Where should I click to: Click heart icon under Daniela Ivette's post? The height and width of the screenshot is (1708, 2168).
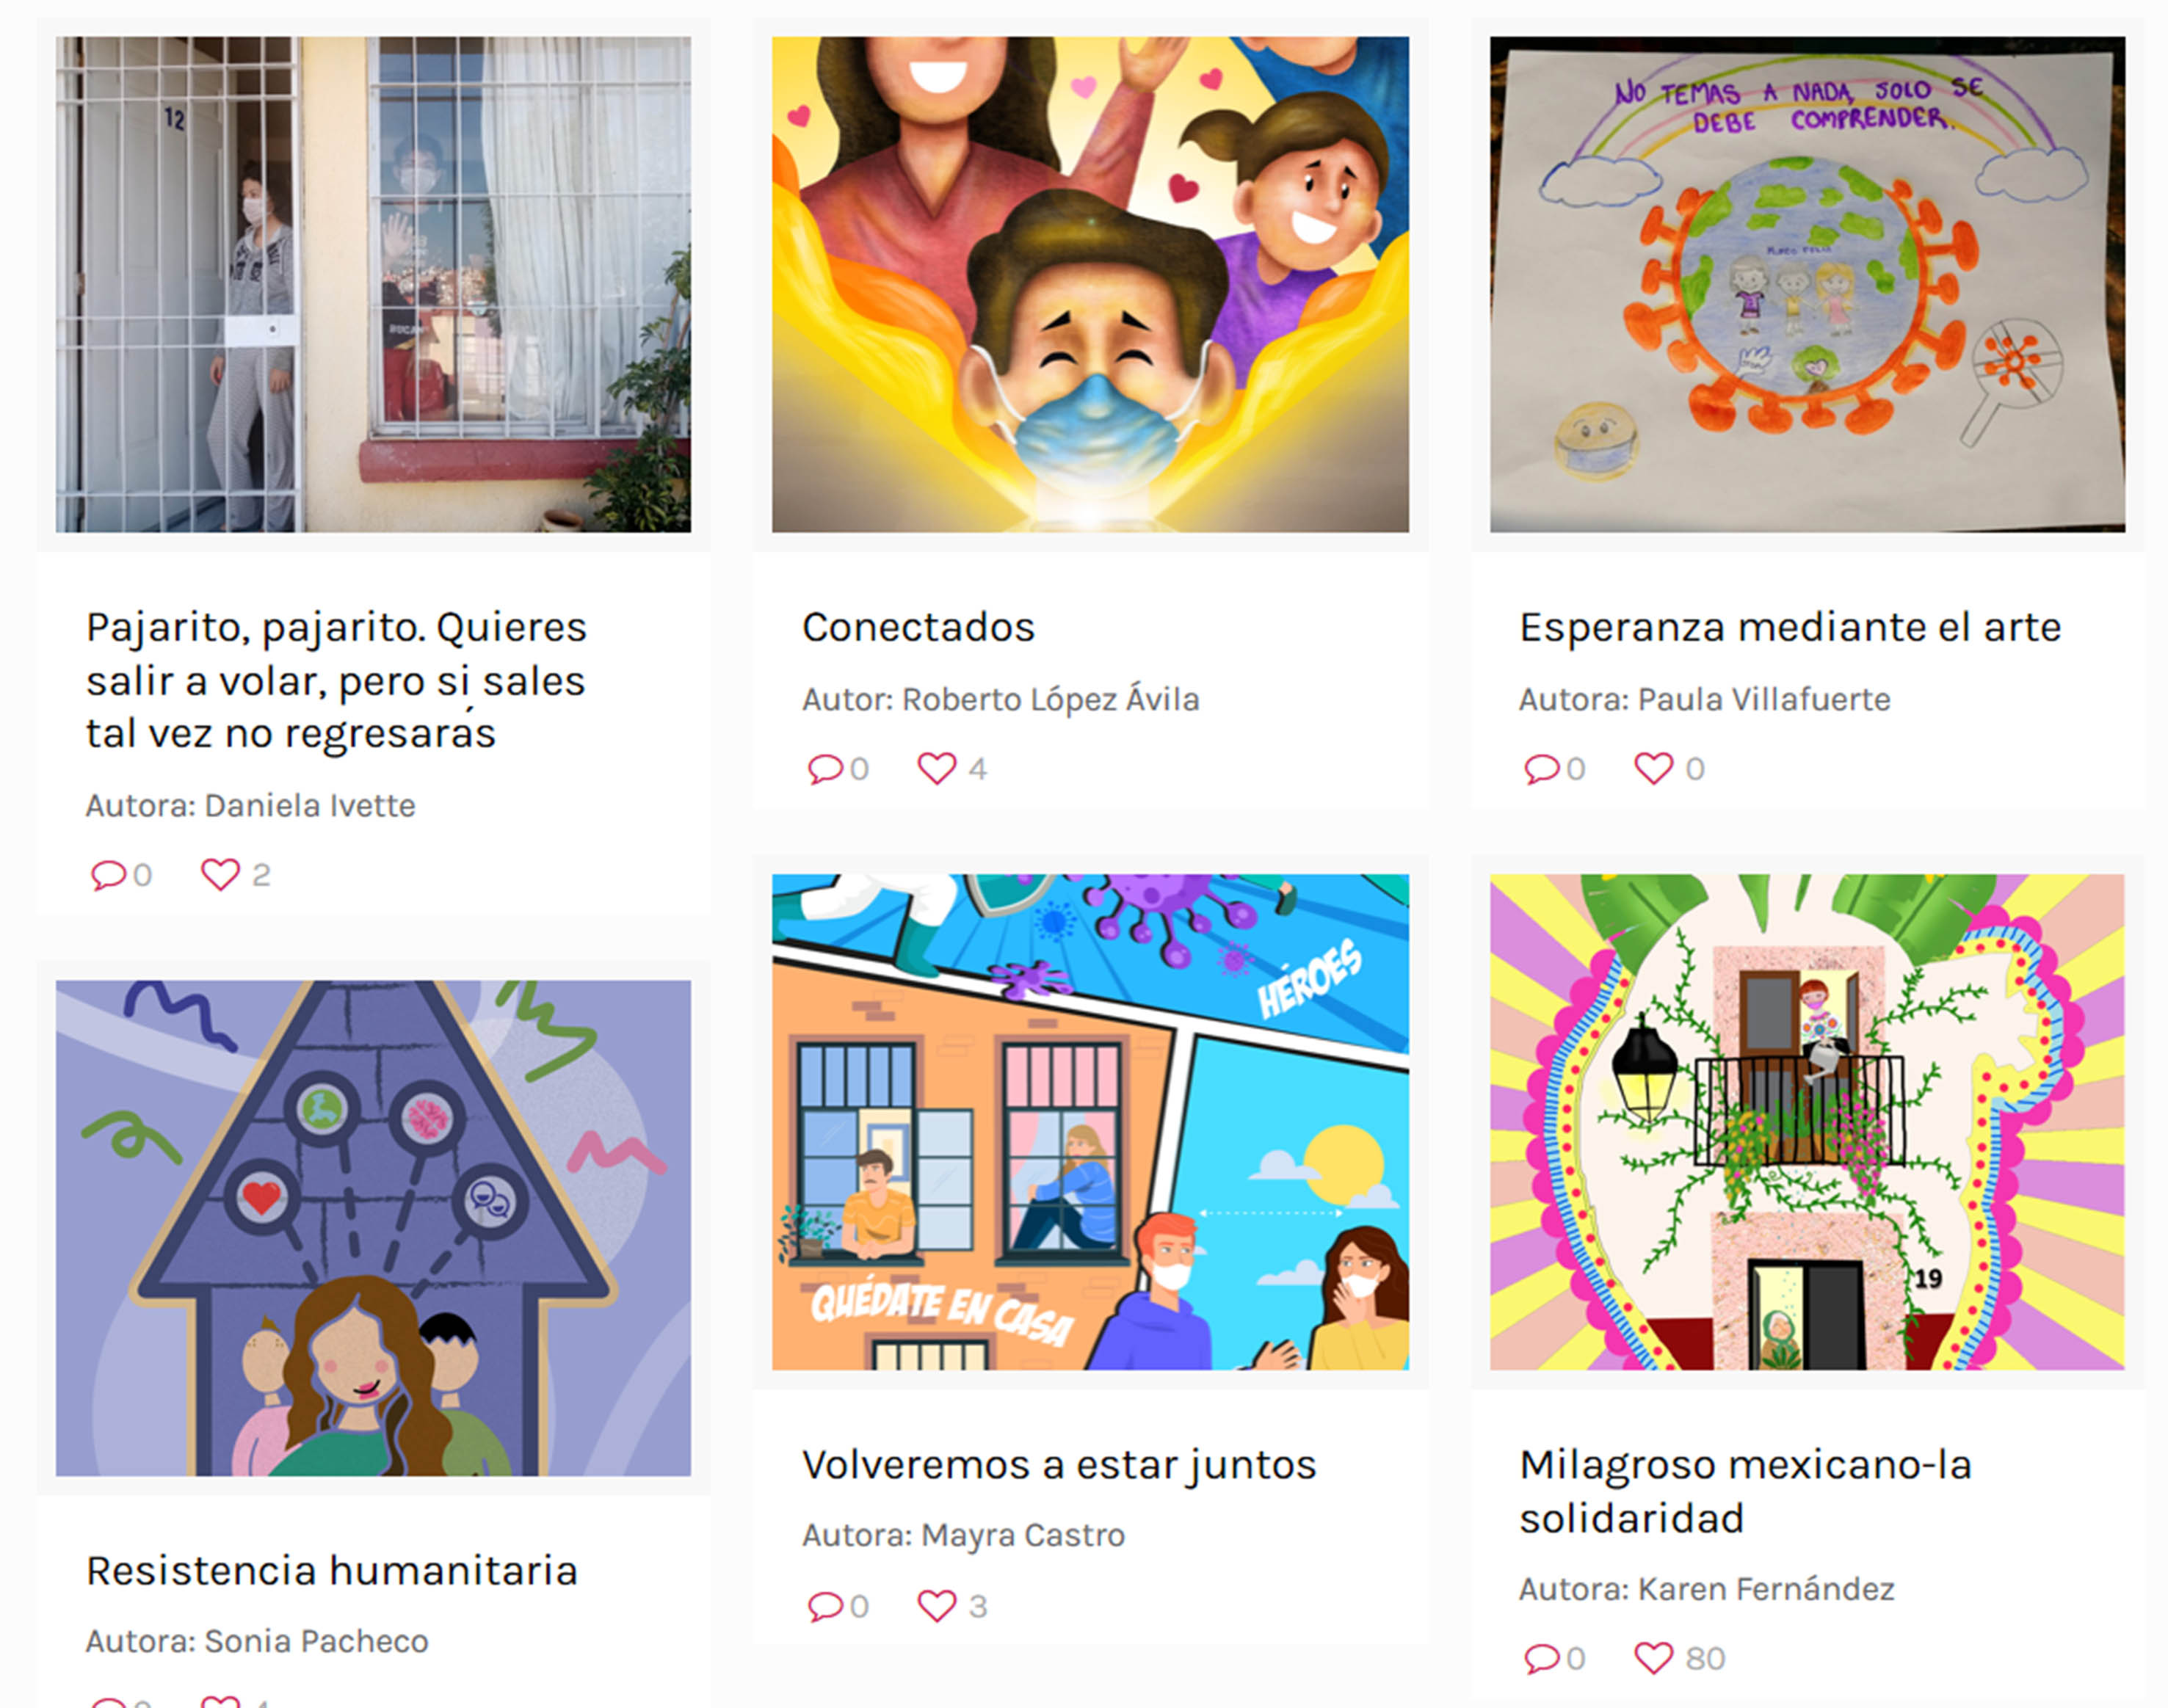220,874
